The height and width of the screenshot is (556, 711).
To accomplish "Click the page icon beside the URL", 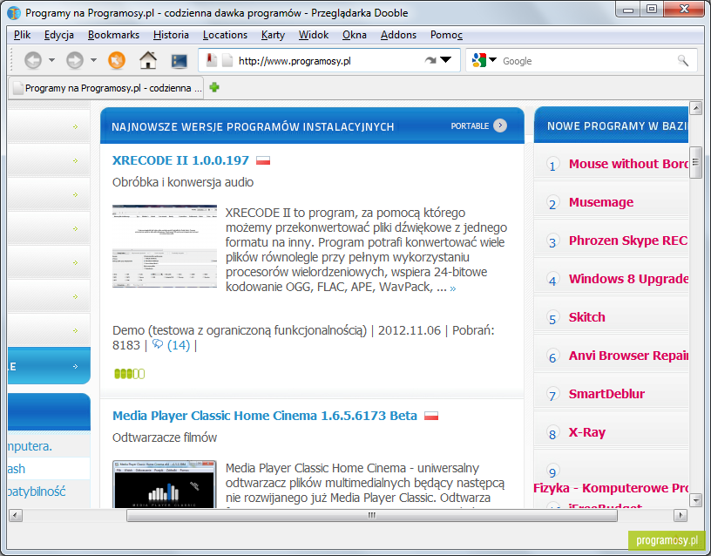I will (227, 60).
